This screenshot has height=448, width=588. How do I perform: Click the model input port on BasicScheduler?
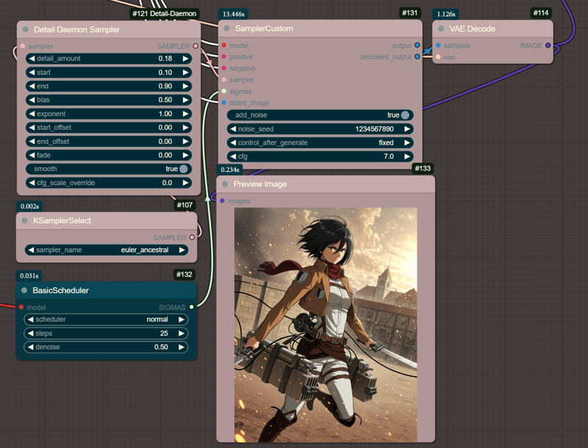pyautogui.click(x=21, y=307)
